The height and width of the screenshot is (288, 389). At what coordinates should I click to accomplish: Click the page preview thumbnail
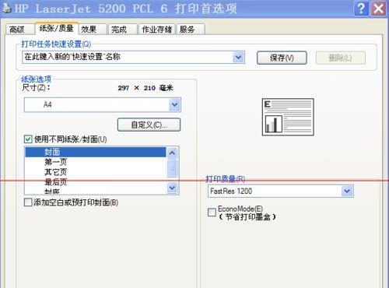(x=288, y=117)
